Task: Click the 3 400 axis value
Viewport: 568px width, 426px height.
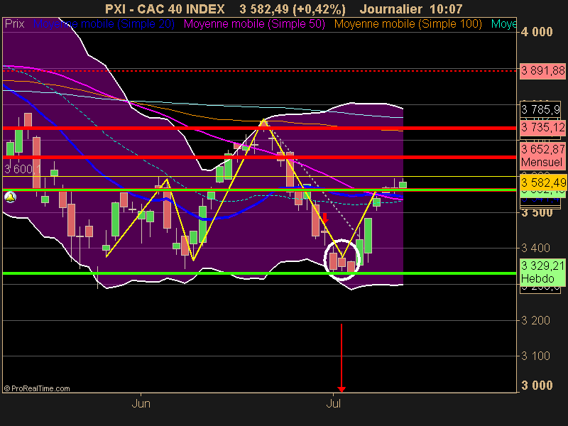Action: coord(535,248)
